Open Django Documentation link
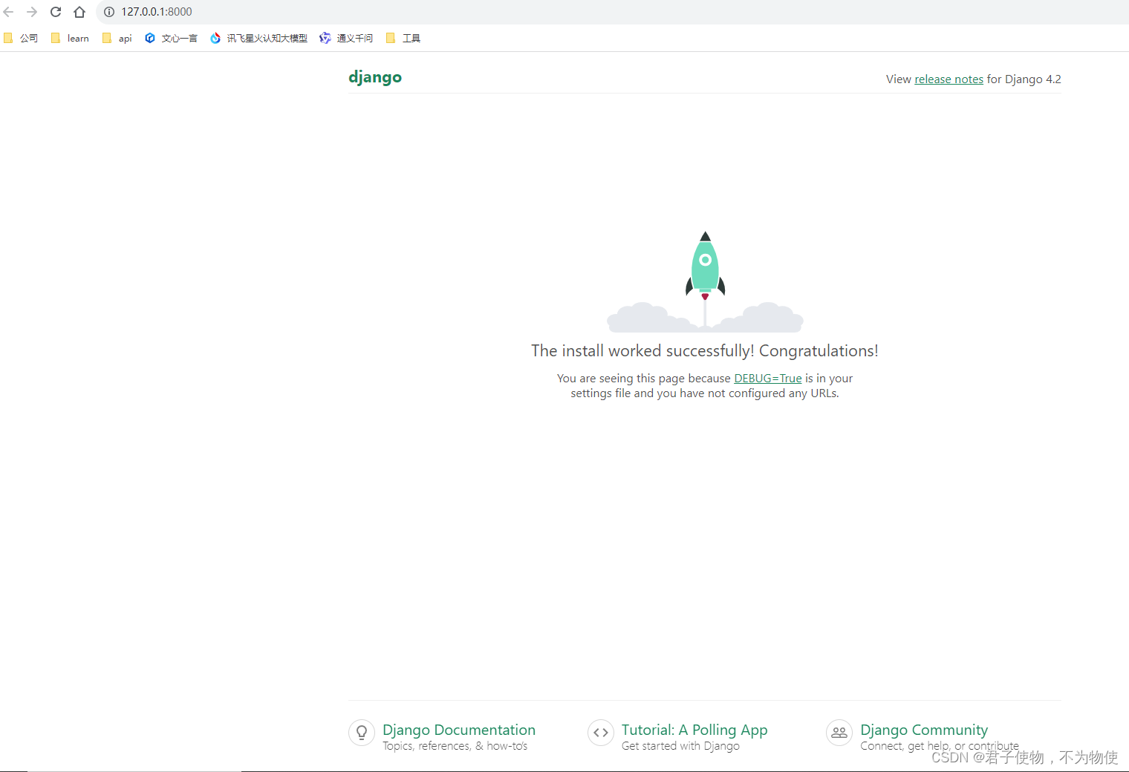The image size is (1129, 772). click(x=459, y=730)
